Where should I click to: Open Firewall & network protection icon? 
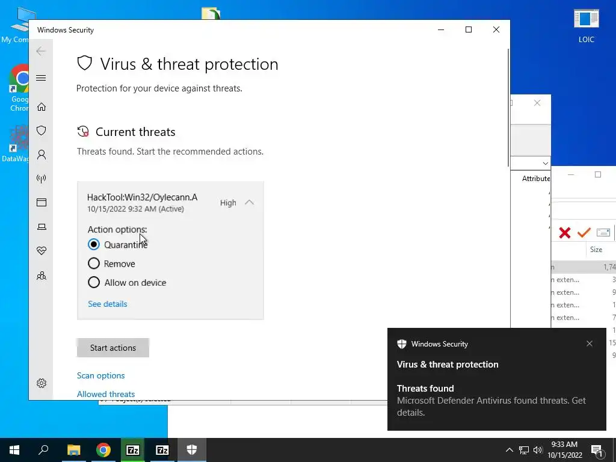(42, 179)
